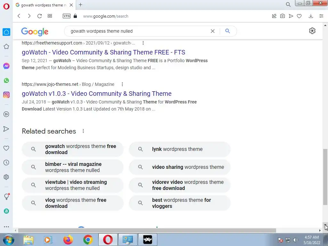
Task: Search viewtube video streaming theme nulled
Action: [73, 185]
